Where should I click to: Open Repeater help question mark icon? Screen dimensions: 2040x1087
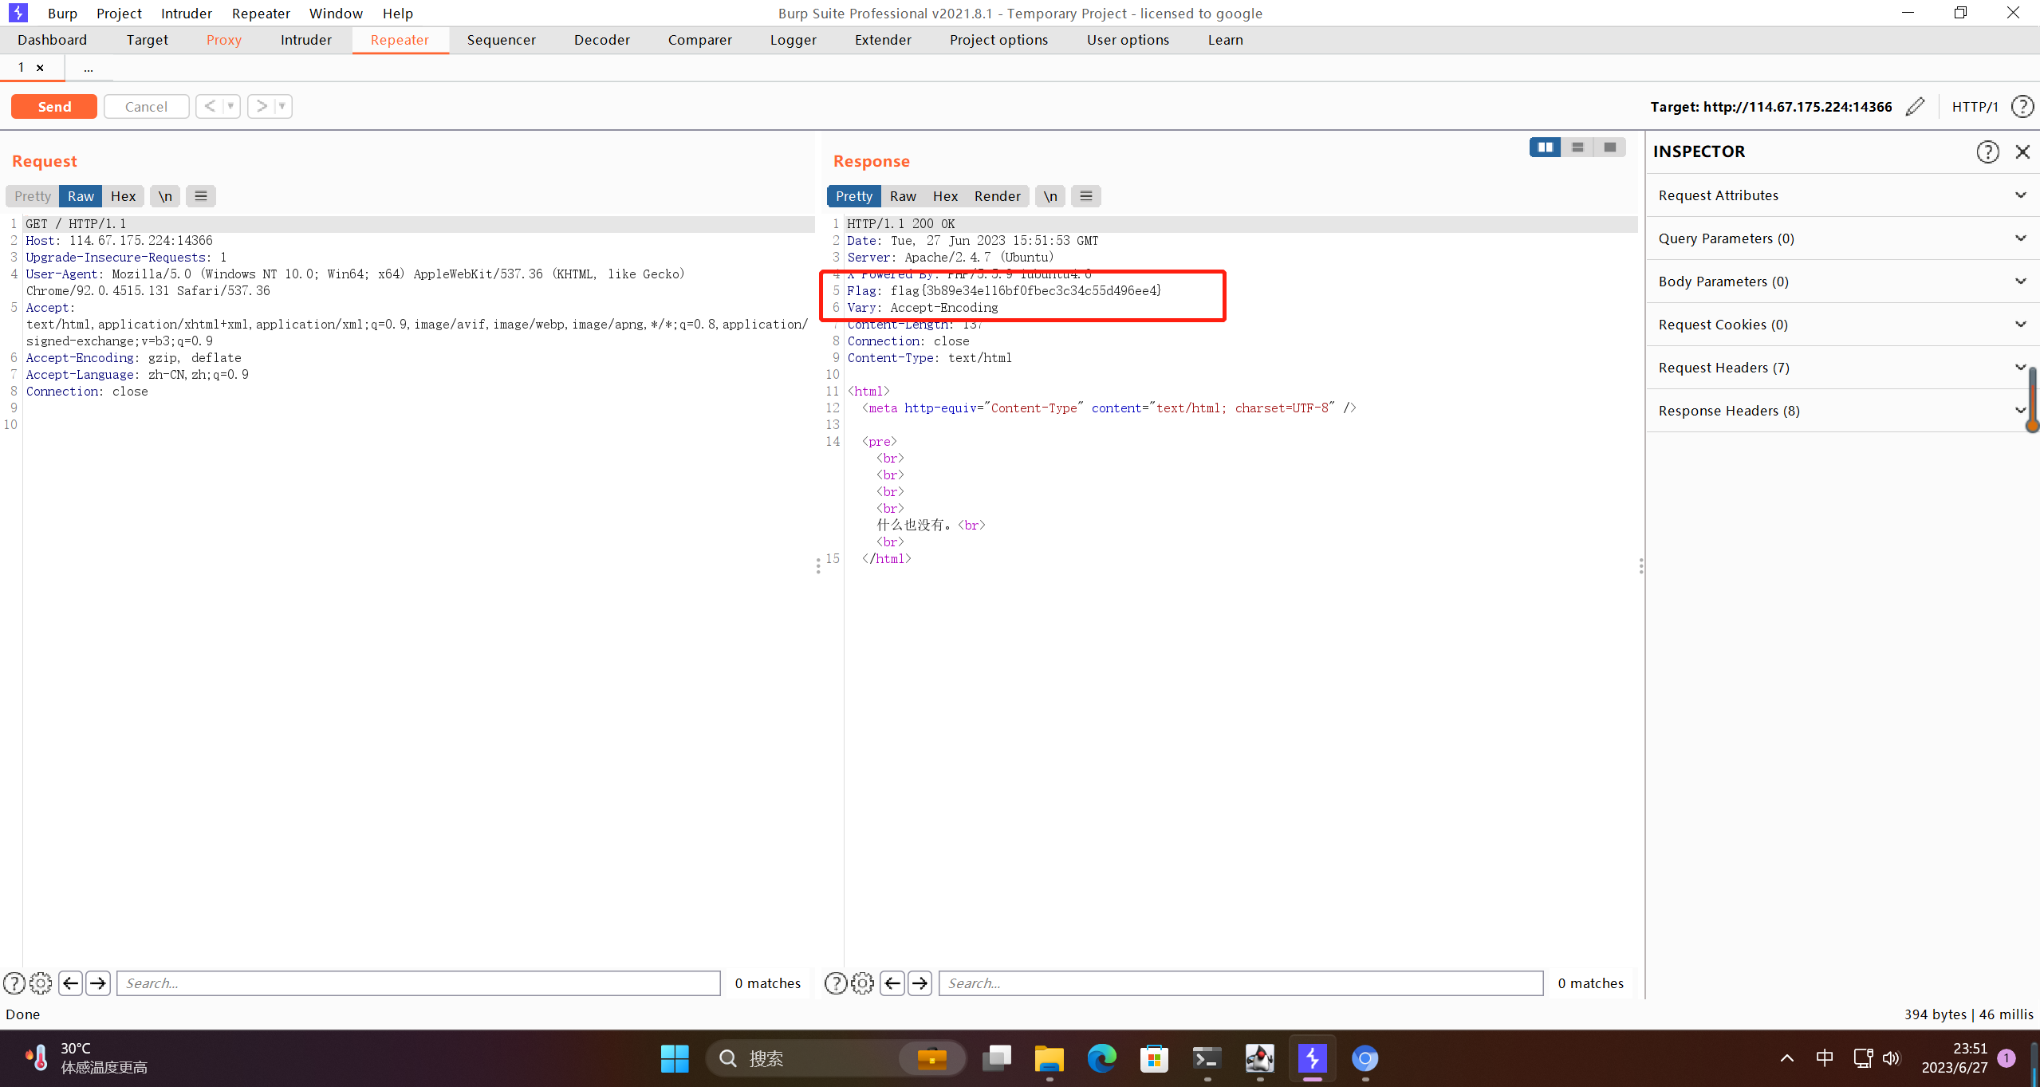coord(2022,107)
